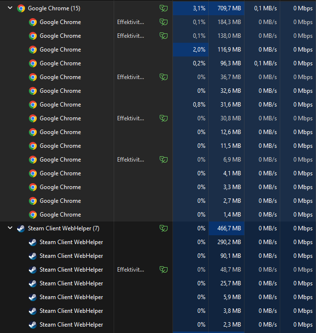Click the Chrome icon of the process using 116,9 MB
The height and width of the screenshot is (333, 316).
pos(33,50)
